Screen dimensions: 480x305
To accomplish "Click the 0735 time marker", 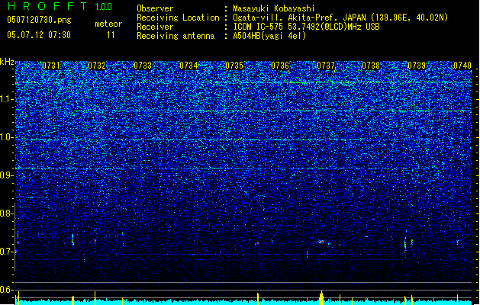I will 234,66.
